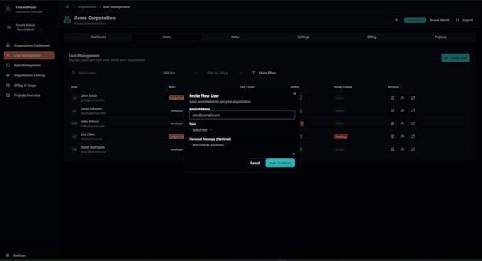Screen dimensions: 482x261
Task: Click the refresh icon in Mike Wilson's row
Action: (x=413, y=124)
